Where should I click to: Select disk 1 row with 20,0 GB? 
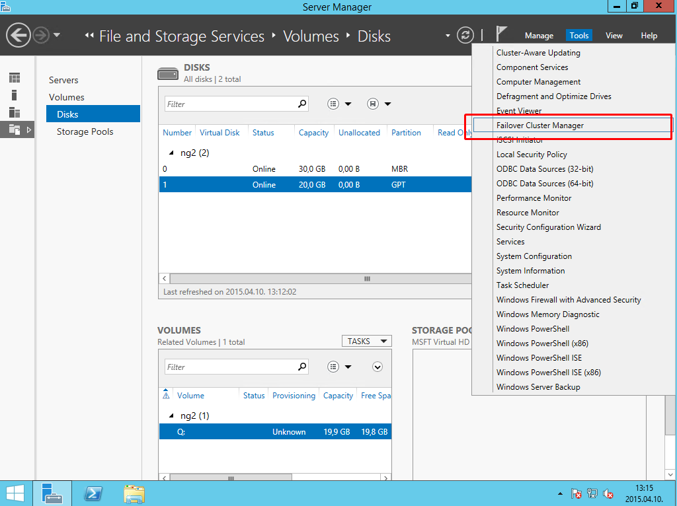tap(315, 184)
